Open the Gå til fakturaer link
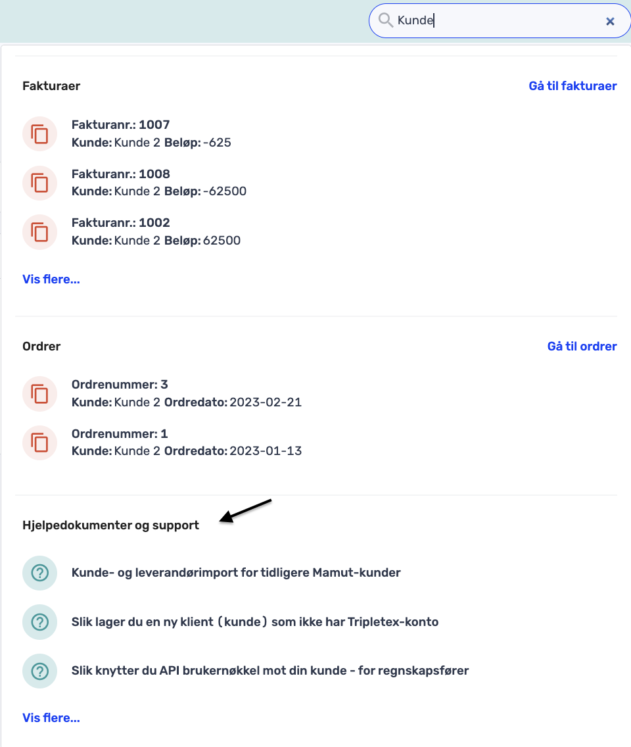 [x=573, y=85]
